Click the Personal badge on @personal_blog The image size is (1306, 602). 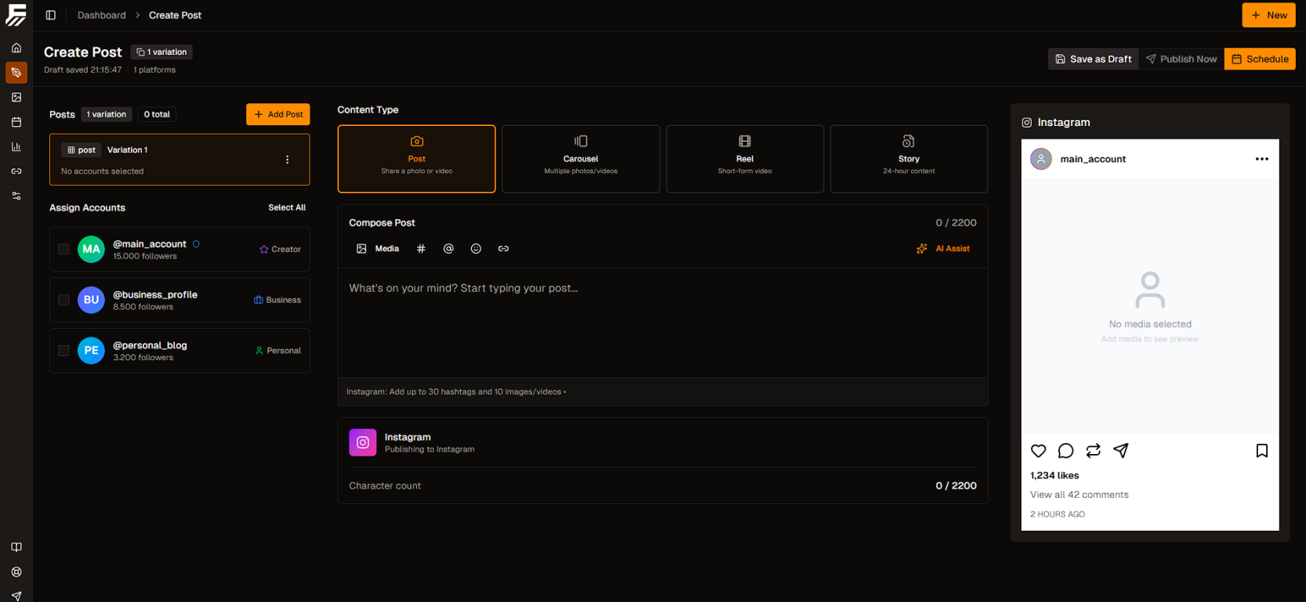pos(278,351)
